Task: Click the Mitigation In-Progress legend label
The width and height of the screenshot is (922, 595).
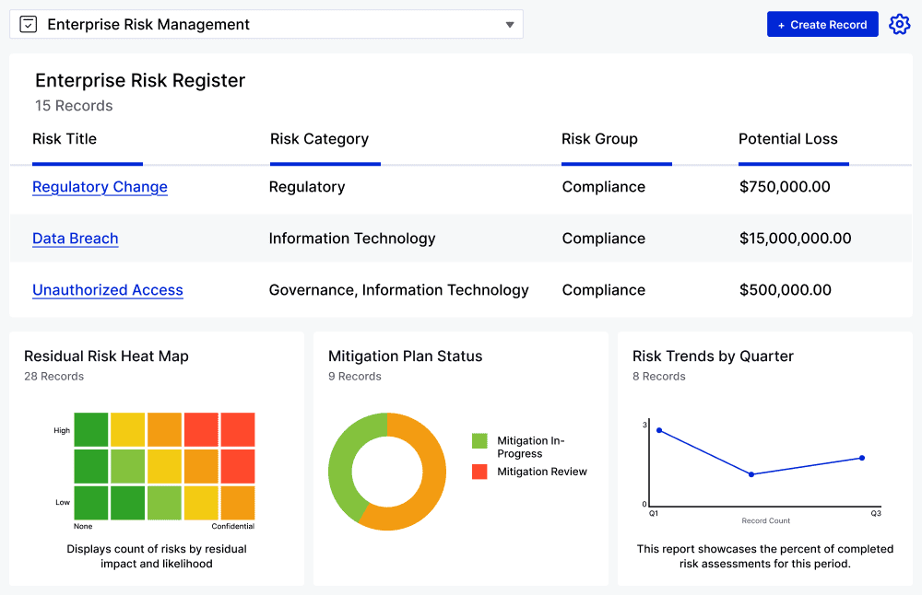Action: (x=531, y=447)
